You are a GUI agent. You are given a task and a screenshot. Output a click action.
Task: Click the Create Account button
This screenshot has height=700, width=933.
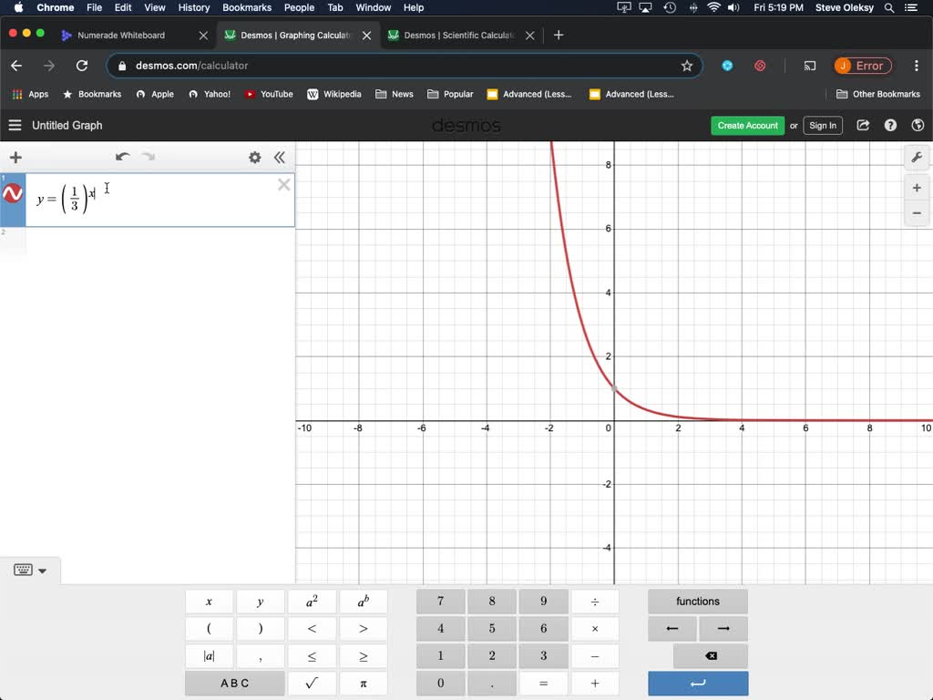pyautogui.click(x=747, y=126)
